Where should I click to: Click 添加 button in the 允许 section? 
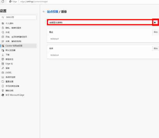pos(156,48)
